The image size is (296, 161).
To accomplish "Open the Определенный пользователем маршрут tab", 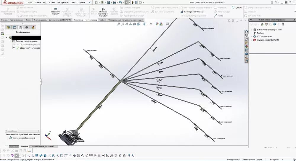I will (x=126, y=20).
